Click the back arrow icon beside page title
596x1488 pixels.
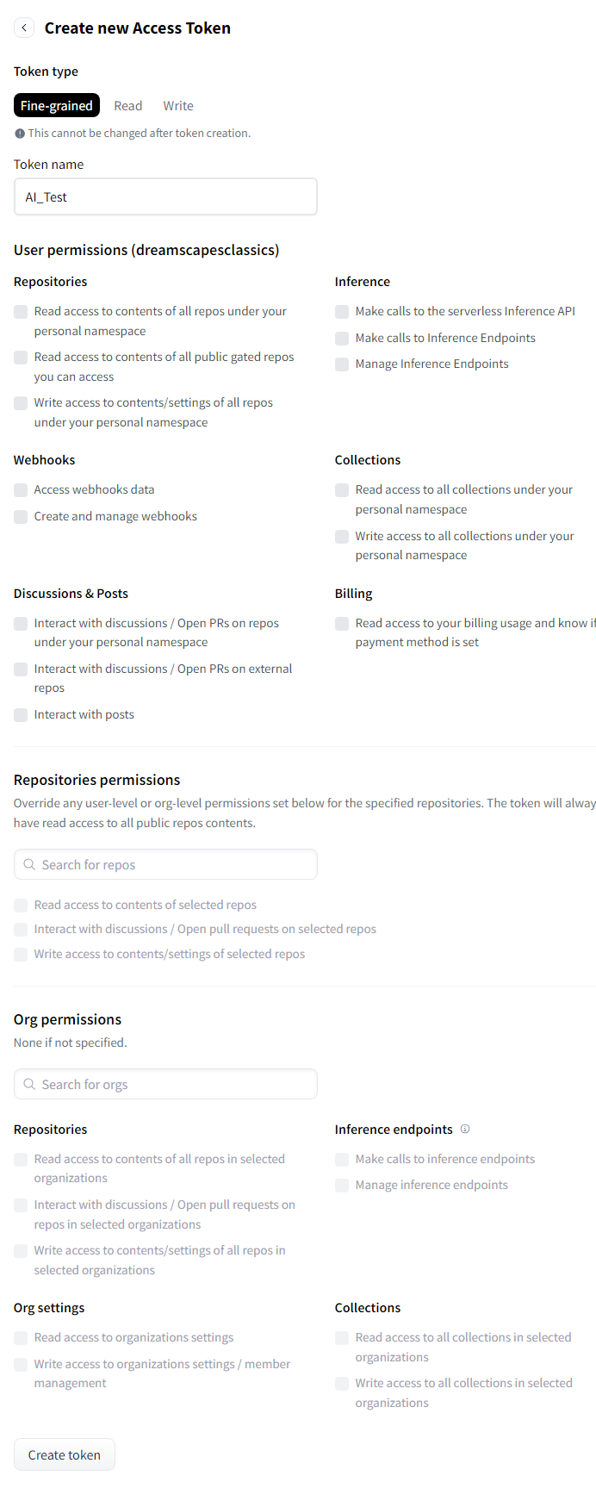pos(24,28)
